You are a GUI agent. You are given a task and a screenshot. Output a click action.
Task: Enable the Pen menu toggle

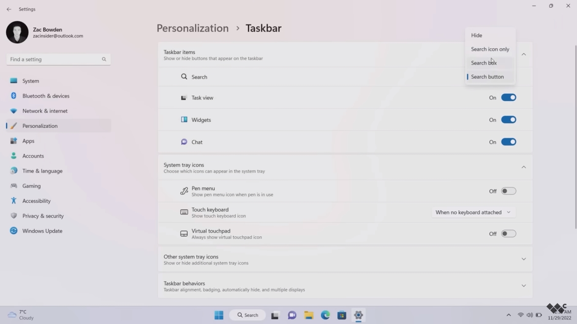[509, 191]
